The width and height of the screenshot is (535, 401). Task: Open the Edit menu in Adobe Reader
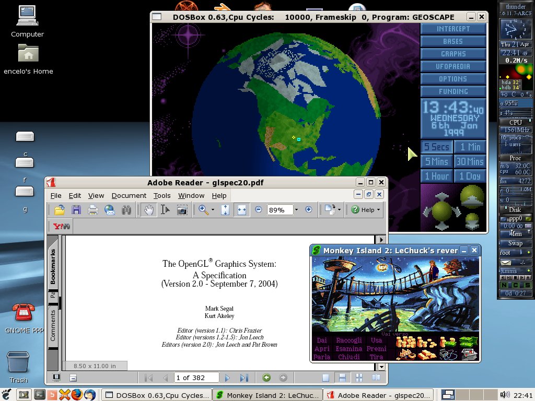coord(75,195)
